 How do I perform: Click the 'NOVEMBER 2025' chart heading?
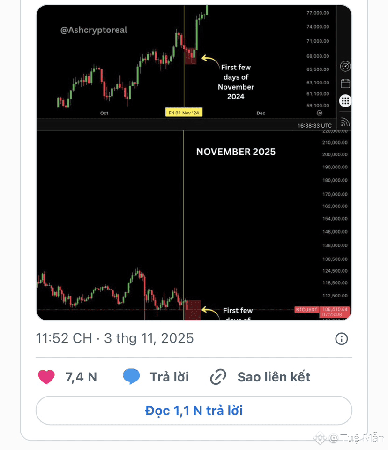(236, 152)
